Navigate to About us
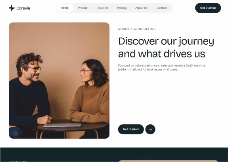 point(141,8)
